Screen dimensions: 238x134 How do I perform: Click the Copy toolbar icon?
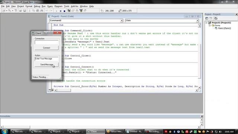(33, 11)
